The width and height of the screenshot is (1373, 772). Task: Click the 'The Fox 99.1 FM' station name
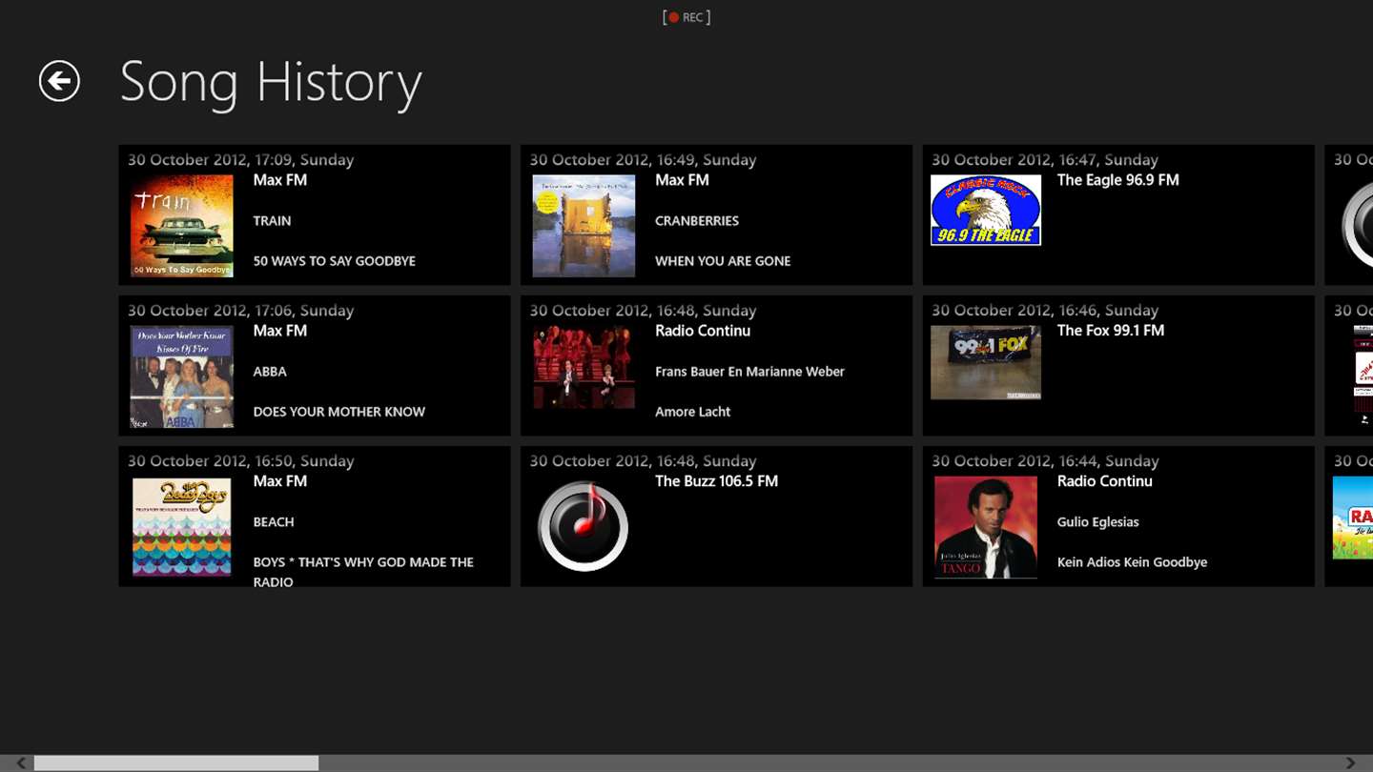click(x=1111, y=331)
